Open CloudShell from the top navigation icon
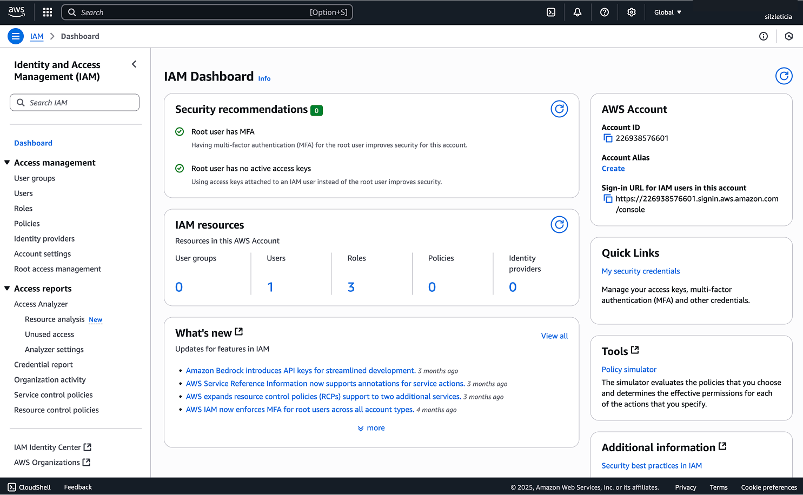This screenshot has width=803, height=495. tap(550, 12)
